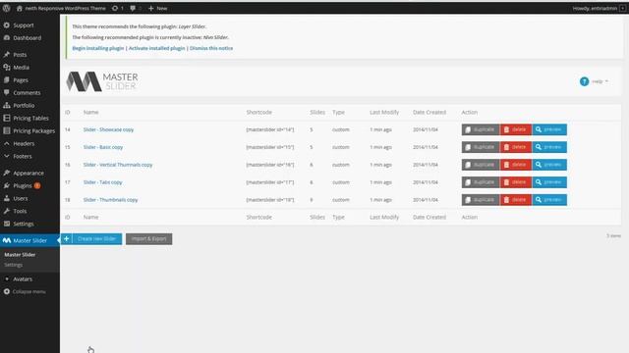Click the updates icon in admin bar
Image resolution: width=629 pixels, height=353 pixels.
click(x=115, y=8)
